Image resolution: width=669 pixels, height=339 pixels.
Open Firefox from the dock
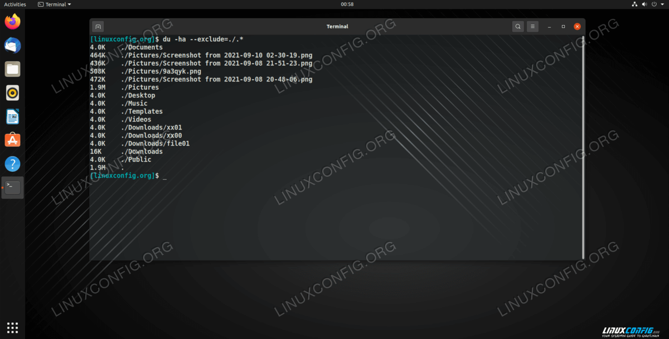pos(12,22)
